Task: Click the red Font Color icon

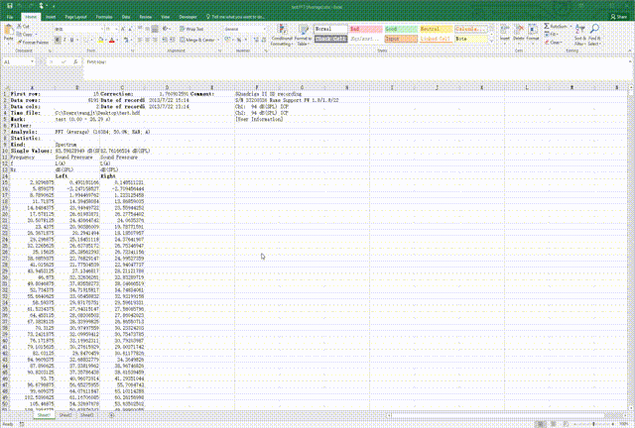Action: (112, 40)
